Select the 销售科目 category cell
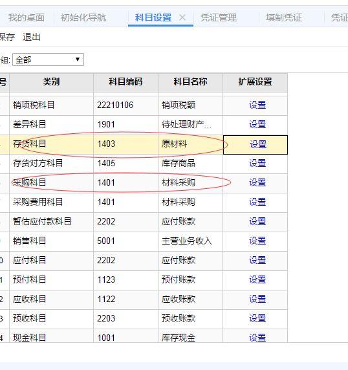This screenshot has width=348, height=370. [x=52, y=241]
